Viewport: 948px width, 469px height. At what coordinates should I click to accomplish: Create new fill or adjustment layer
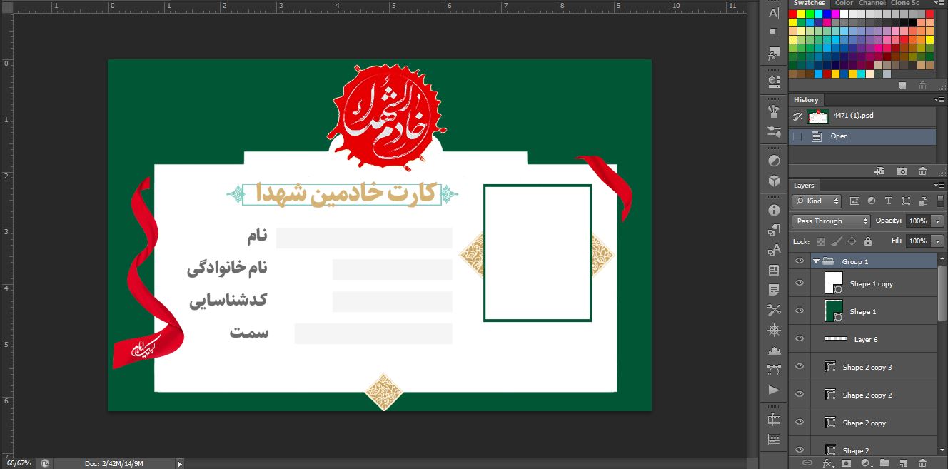865,463
